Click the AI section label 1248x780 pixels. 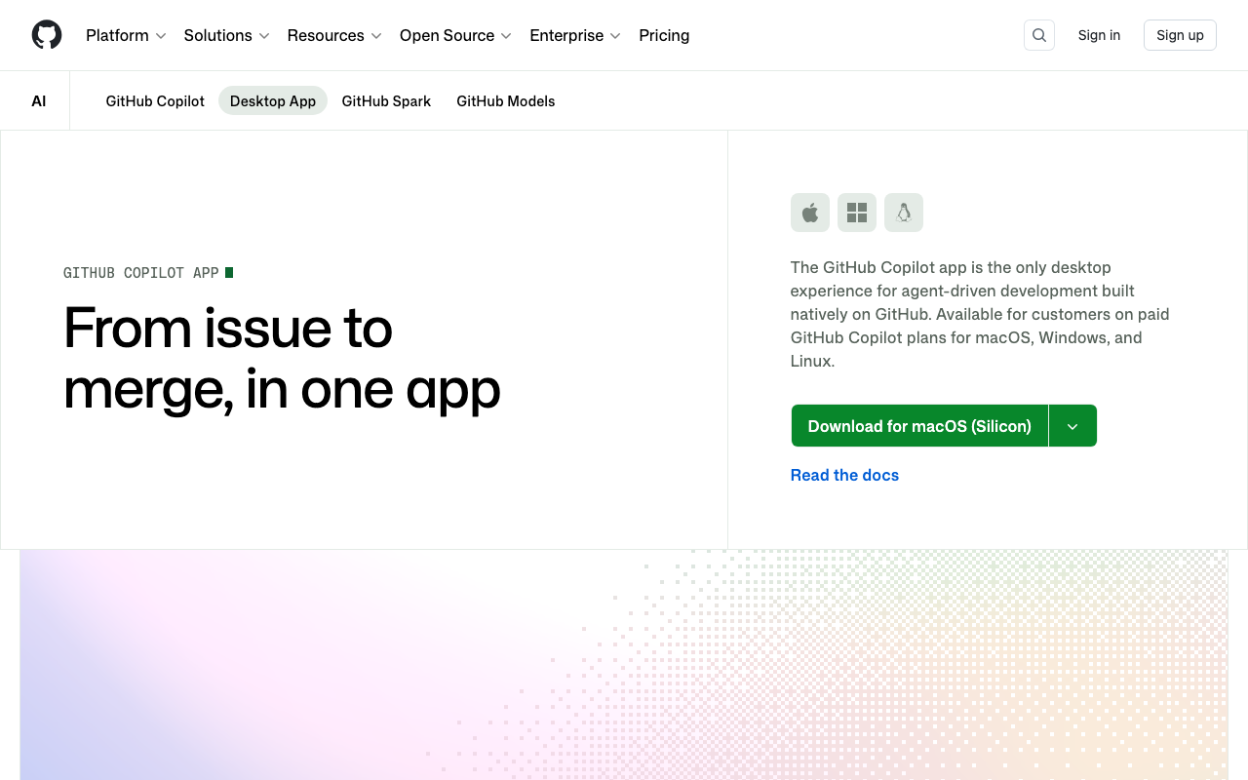(x=39, y=100)
